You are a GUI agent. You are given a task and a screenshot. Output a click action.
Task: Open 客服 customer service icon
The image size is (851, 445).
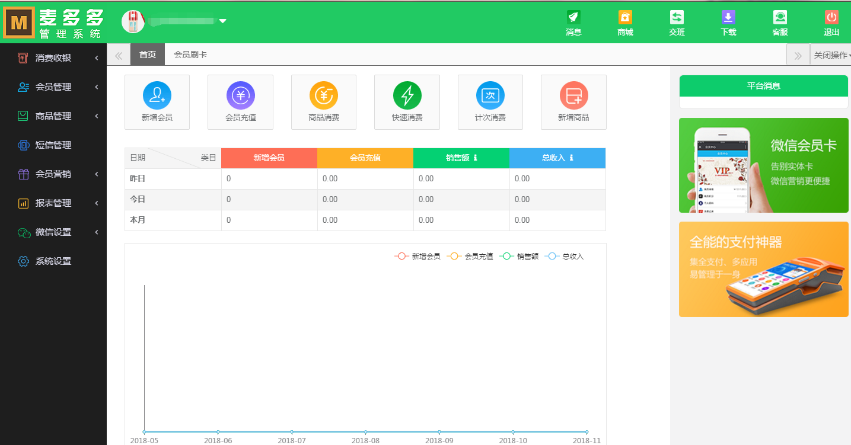780,23
